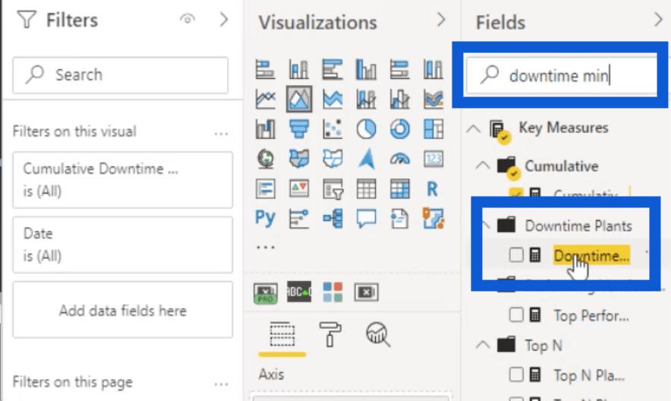Choose the Donut chart visual

tap(400, 129)
